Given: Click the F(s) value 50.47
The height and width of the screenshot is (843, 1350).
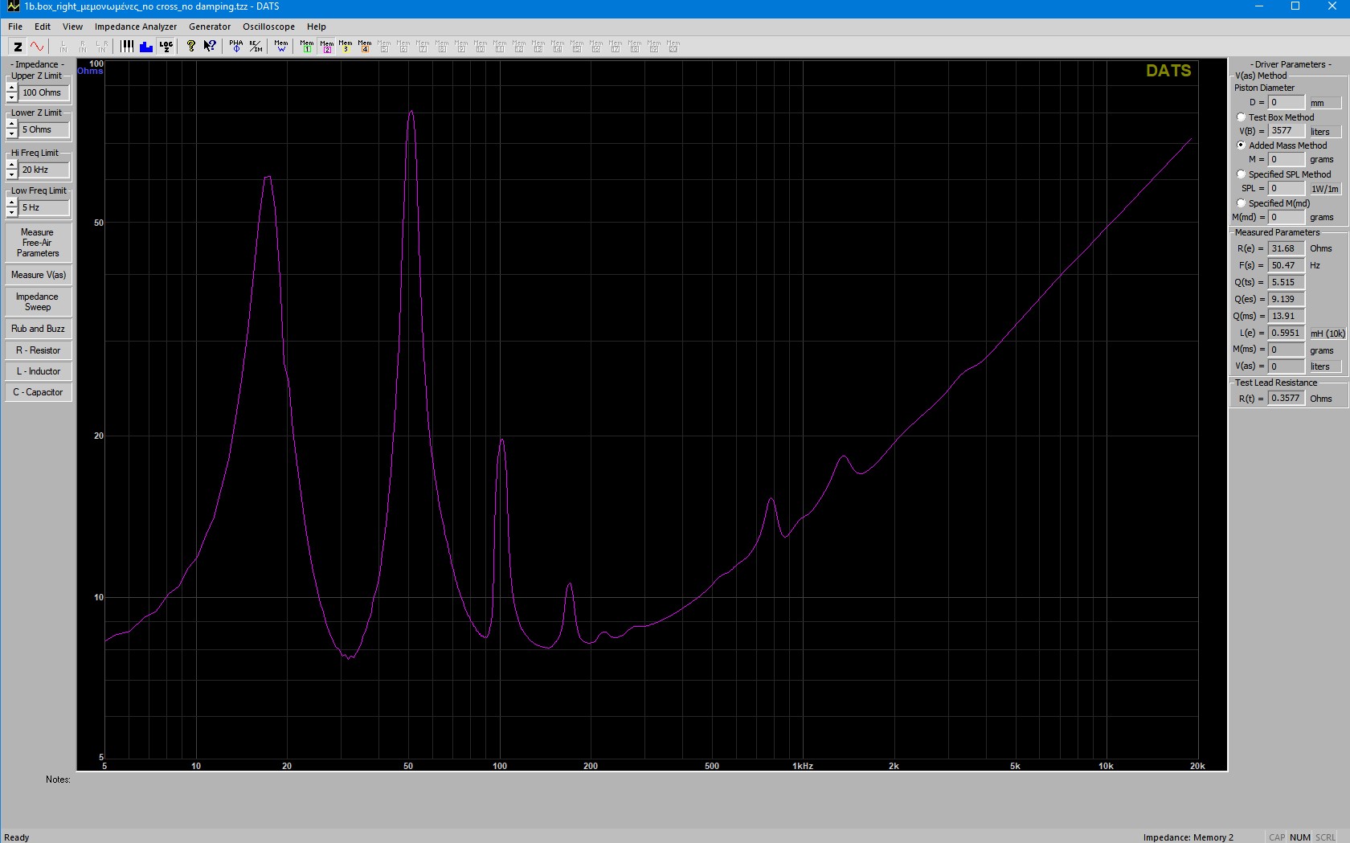Looking at the screenshot, I should click(x=1286, y=265).
